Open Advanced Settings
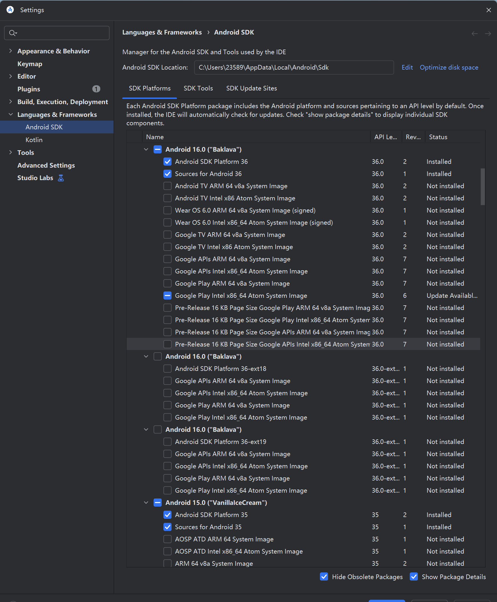The height and width of the screenshot is (602, 497). (46, 165)
